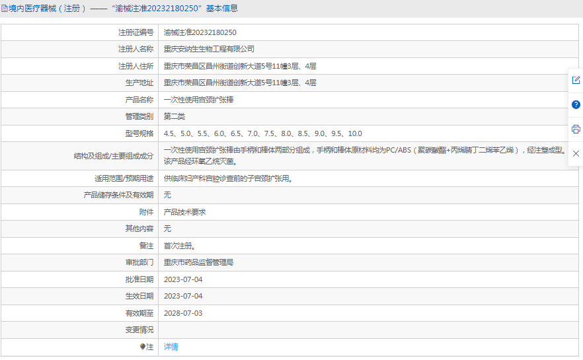The image size is (583, 360).
Task: Click the attachment value 产品技术要求
Action: tap(185, 212)
